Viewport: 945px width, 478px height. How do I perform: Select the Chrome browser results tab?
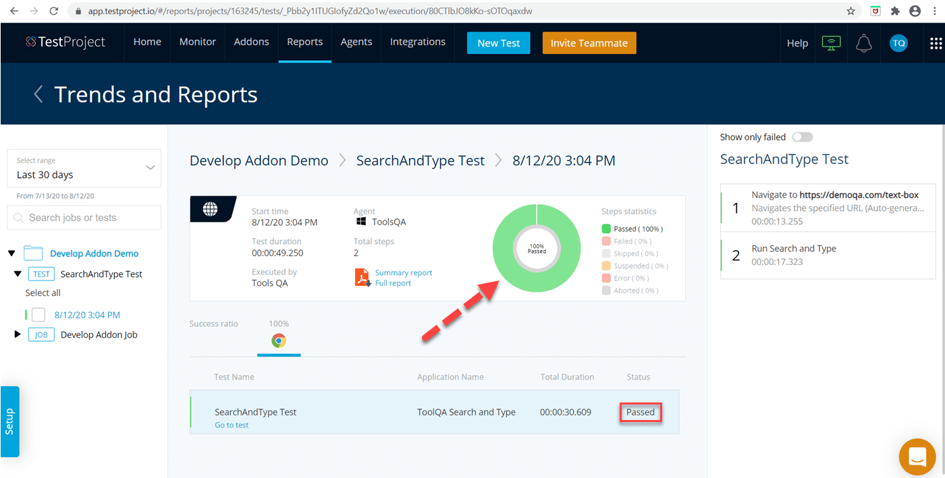[279, 341]
